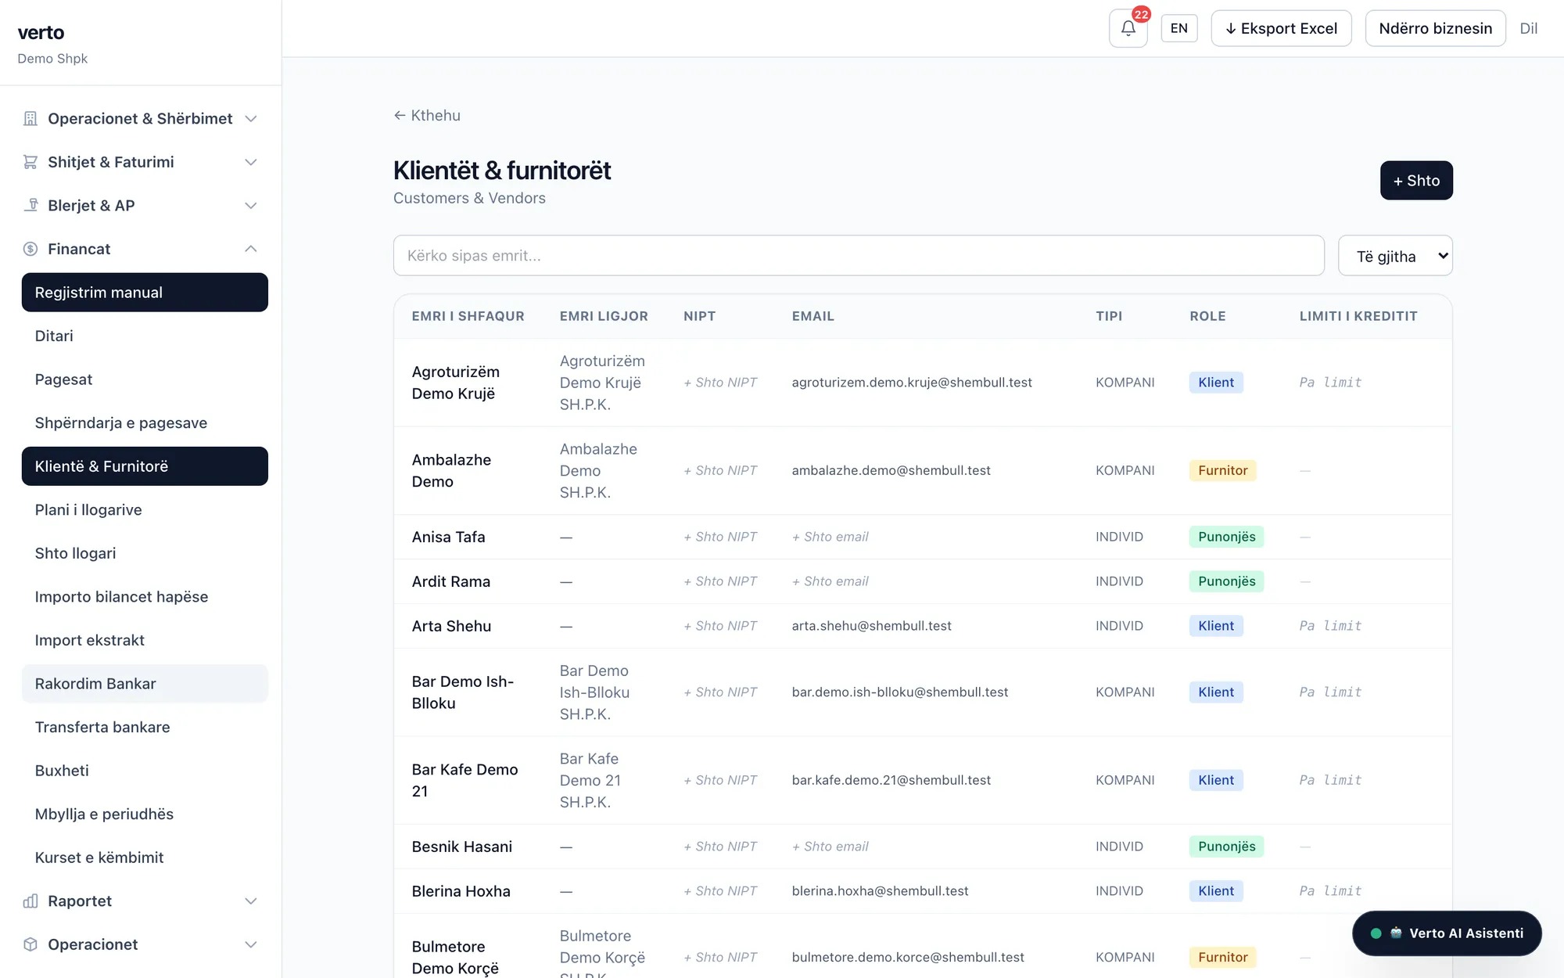Open Rakordim Bankar menu item

pos(145,684)
